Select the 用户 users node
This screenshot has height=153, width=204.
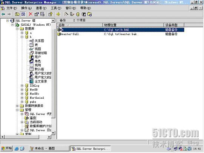(x=38, y=57)
